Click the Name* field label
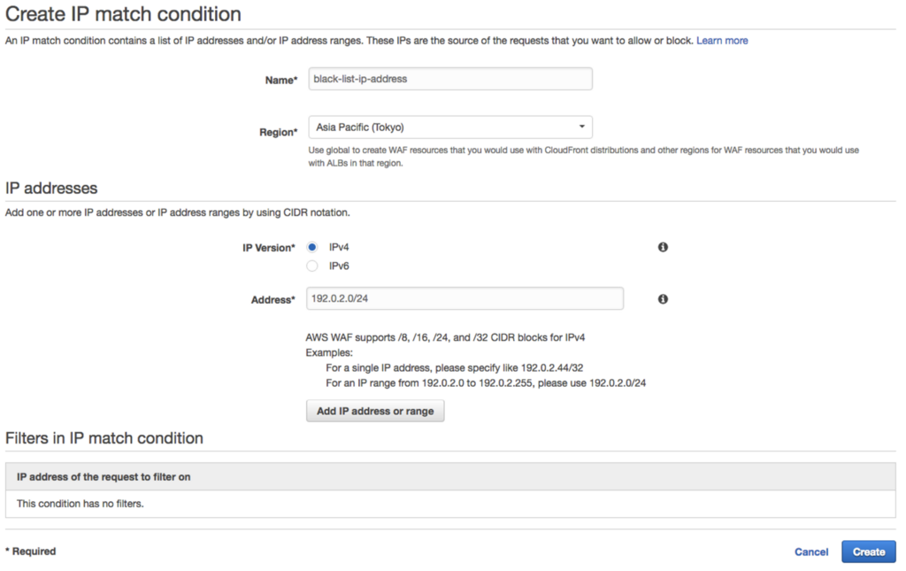The image size is (906, 571). [281, 80]
